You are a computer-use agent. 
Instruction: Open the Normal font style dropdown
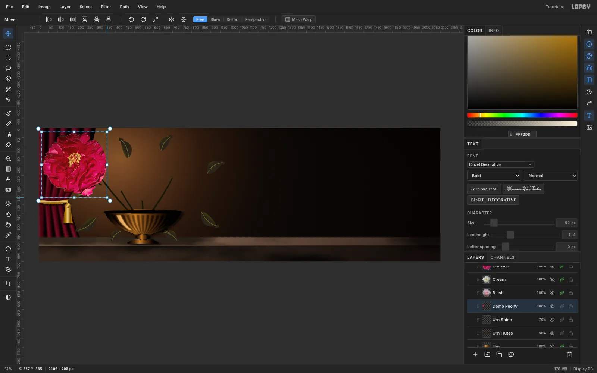coord(551,176)
